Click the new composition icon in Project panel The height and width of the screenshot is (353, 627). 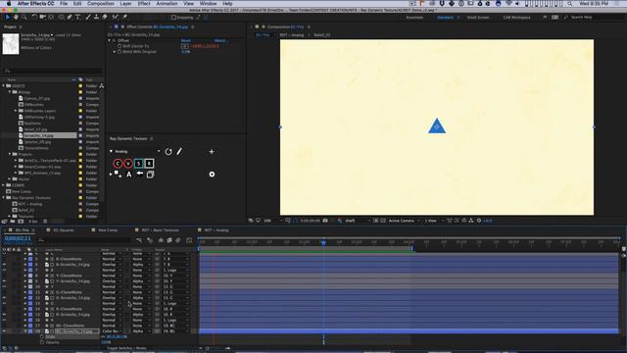(x=21, y=221)
